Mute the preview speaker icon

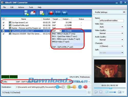click(107, 92)
